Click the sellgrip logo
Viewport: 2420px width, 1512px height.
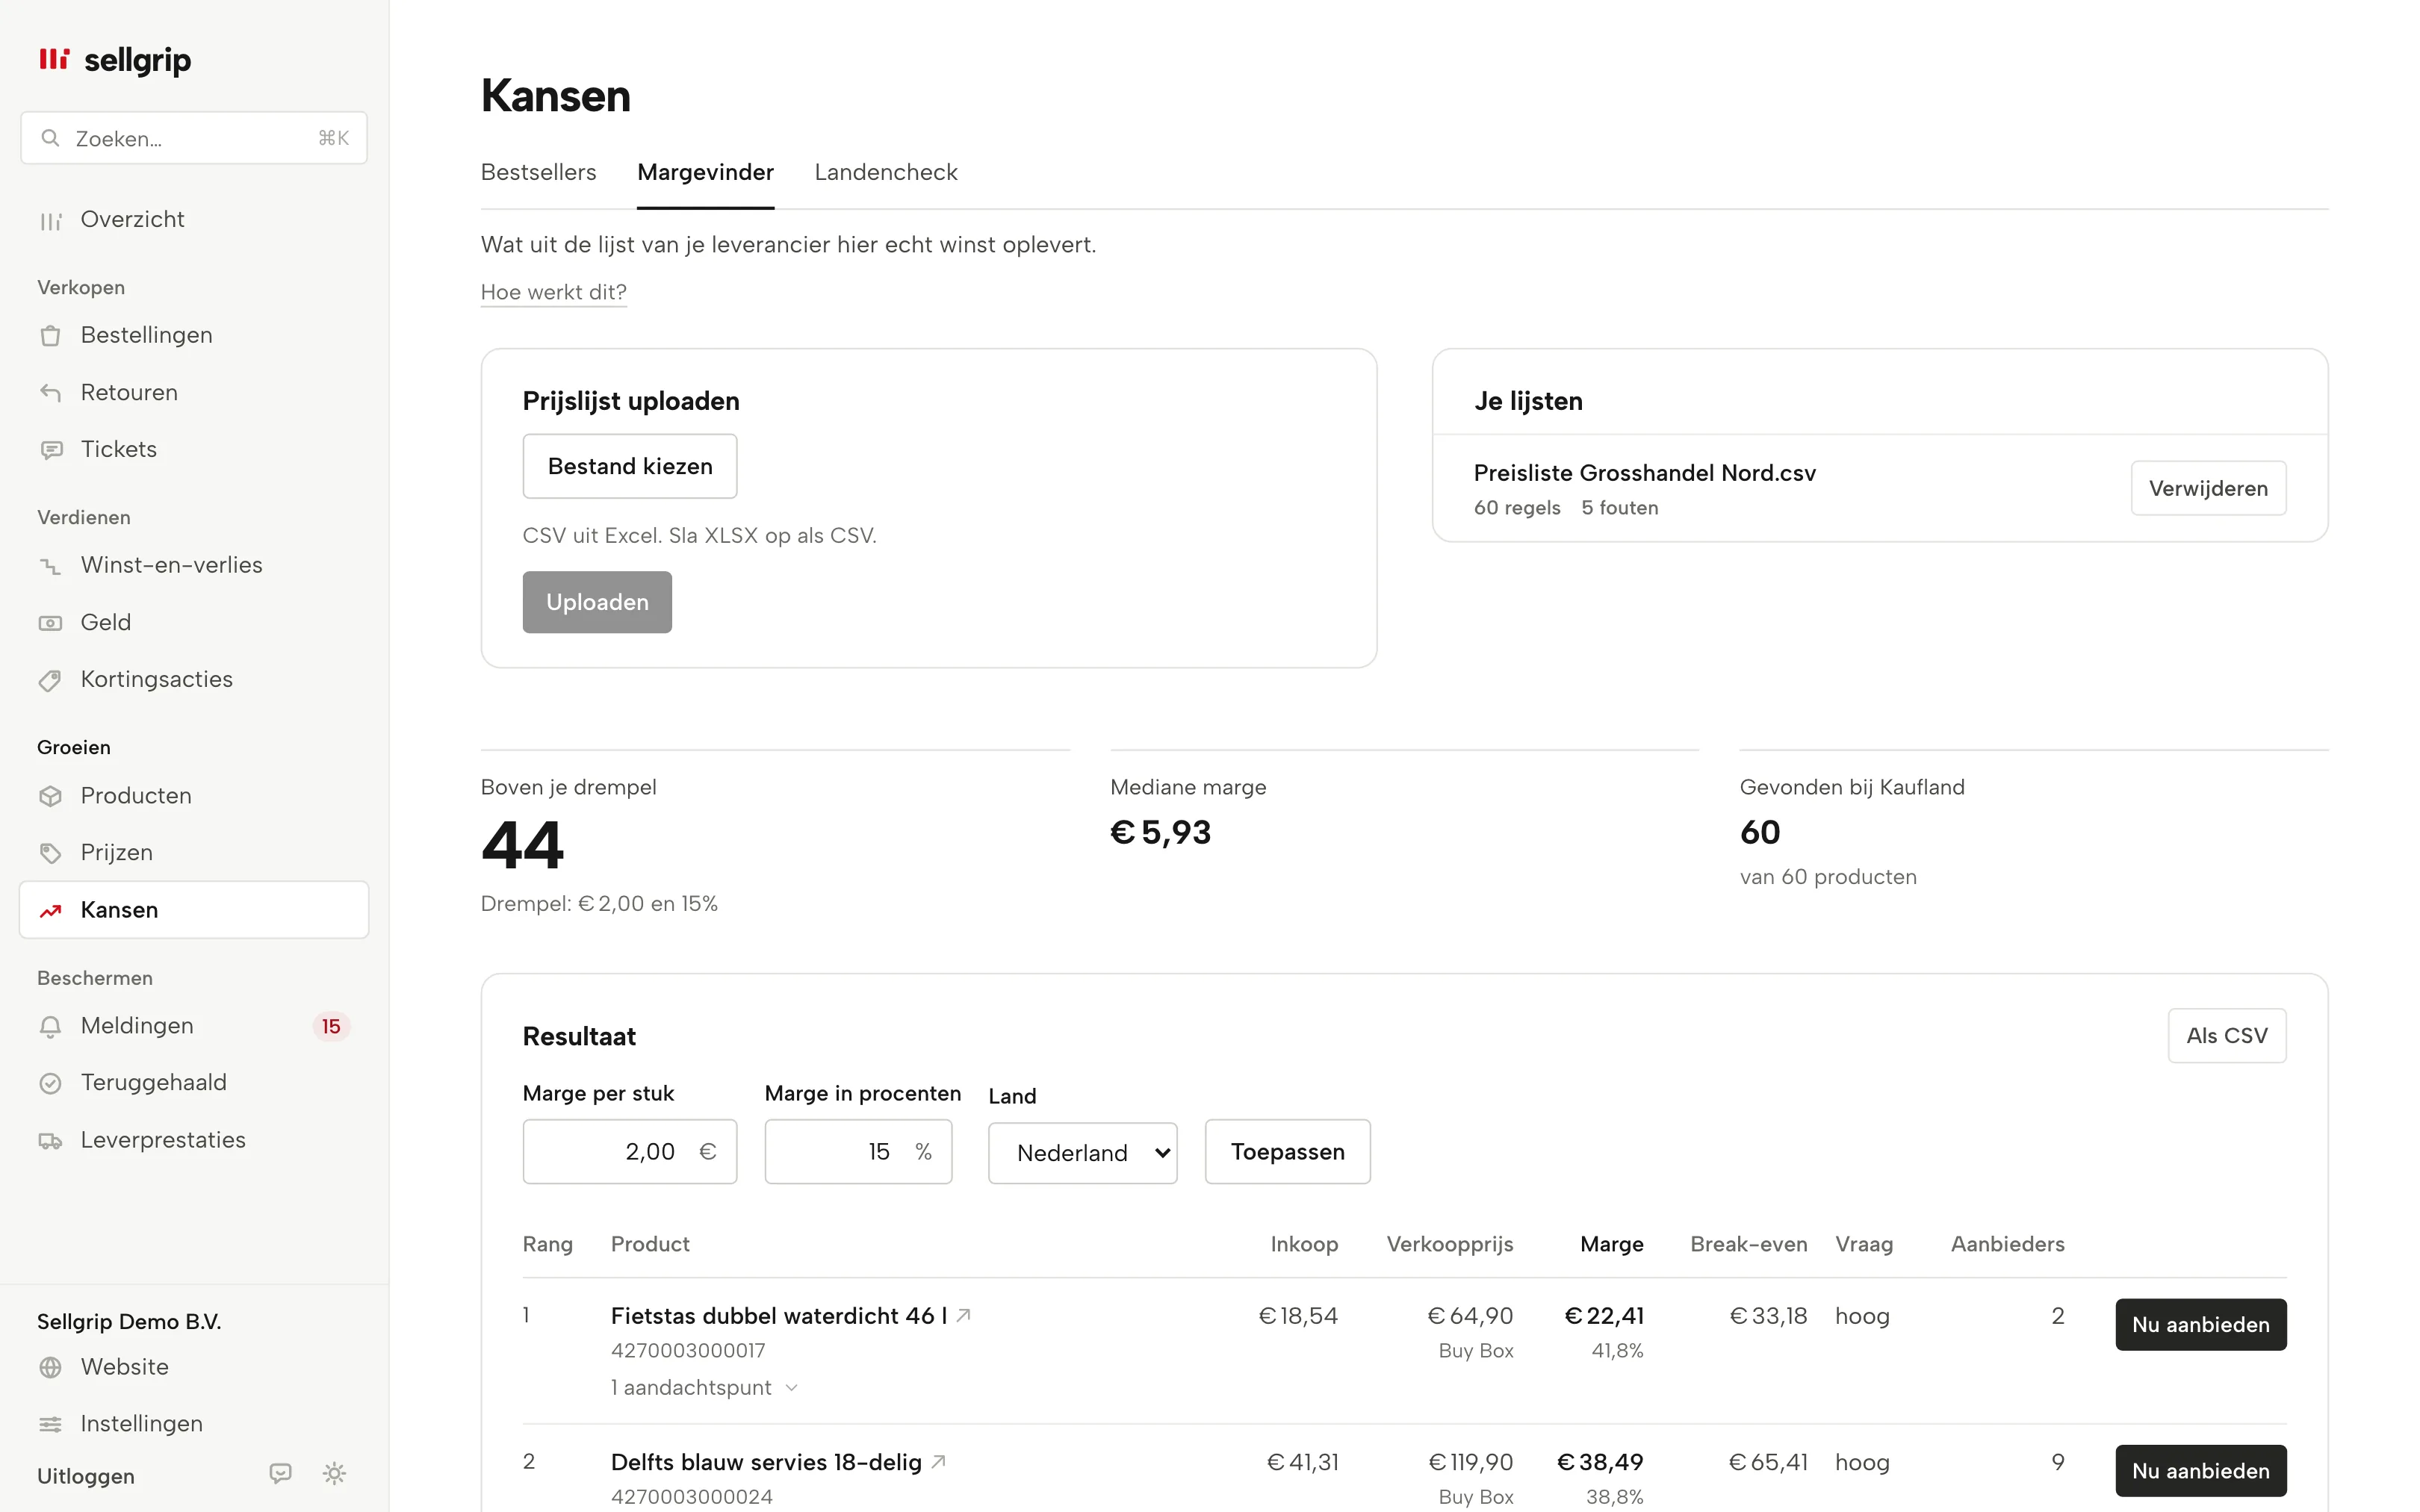pos(114,60)
